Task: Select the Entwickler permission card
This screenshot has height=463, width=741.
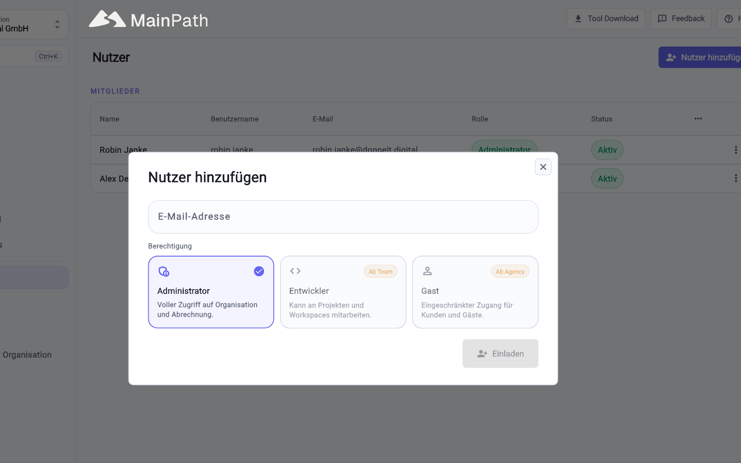Action: (343, 292)
